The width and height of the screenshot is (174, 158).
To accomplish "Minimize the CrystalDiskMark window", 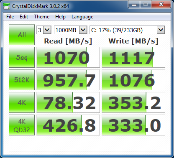I will 134,5.
